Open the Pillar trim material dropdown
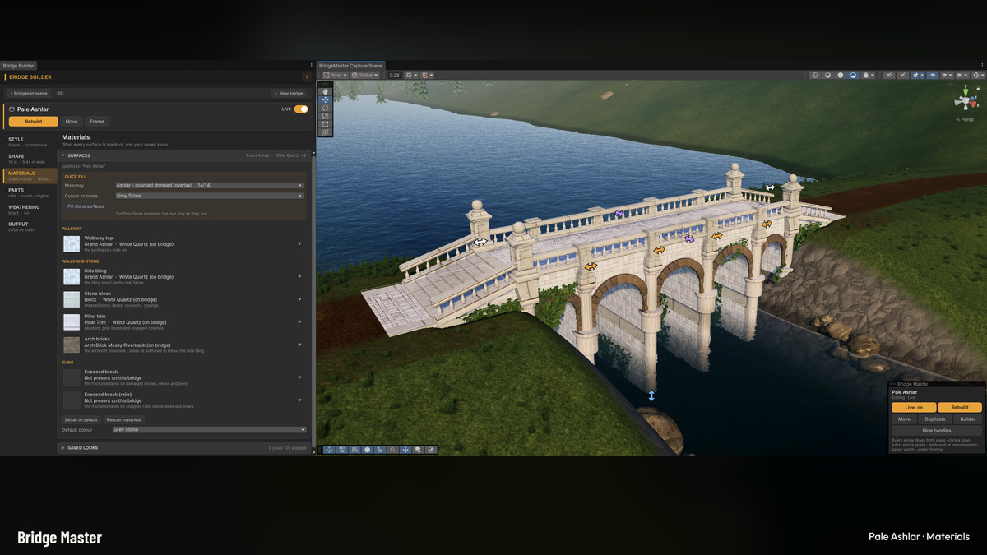987x555 pixels. coord(299,322)
